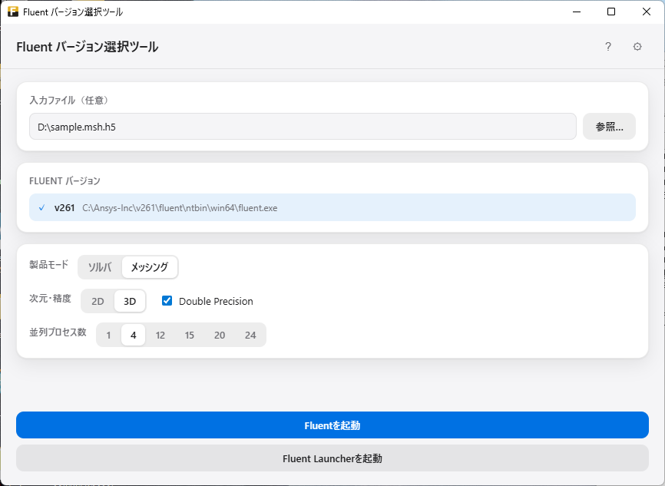665x486 pixels.
Task: Select the v261 Fluent version row
Action: click(x=332, y=207)
